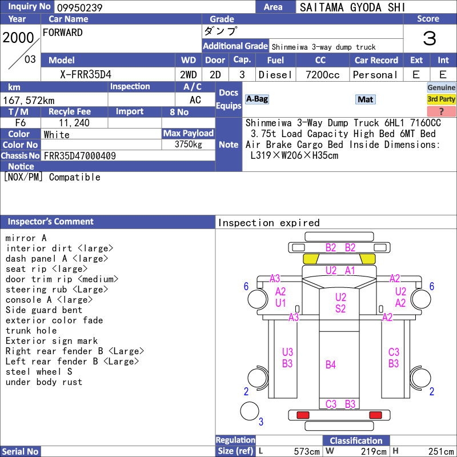Select the spare tire circle labeled 3
457x457 pixels.
250,411
